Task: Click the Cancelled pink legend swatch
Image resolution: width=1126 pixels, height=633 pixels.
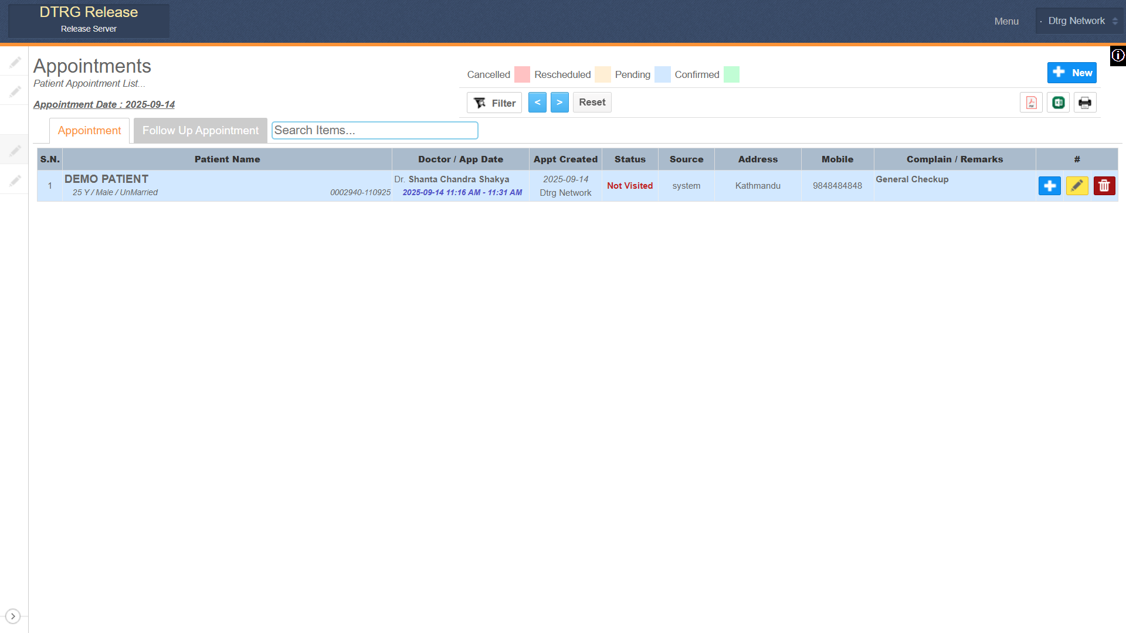Action: point(522,74)
